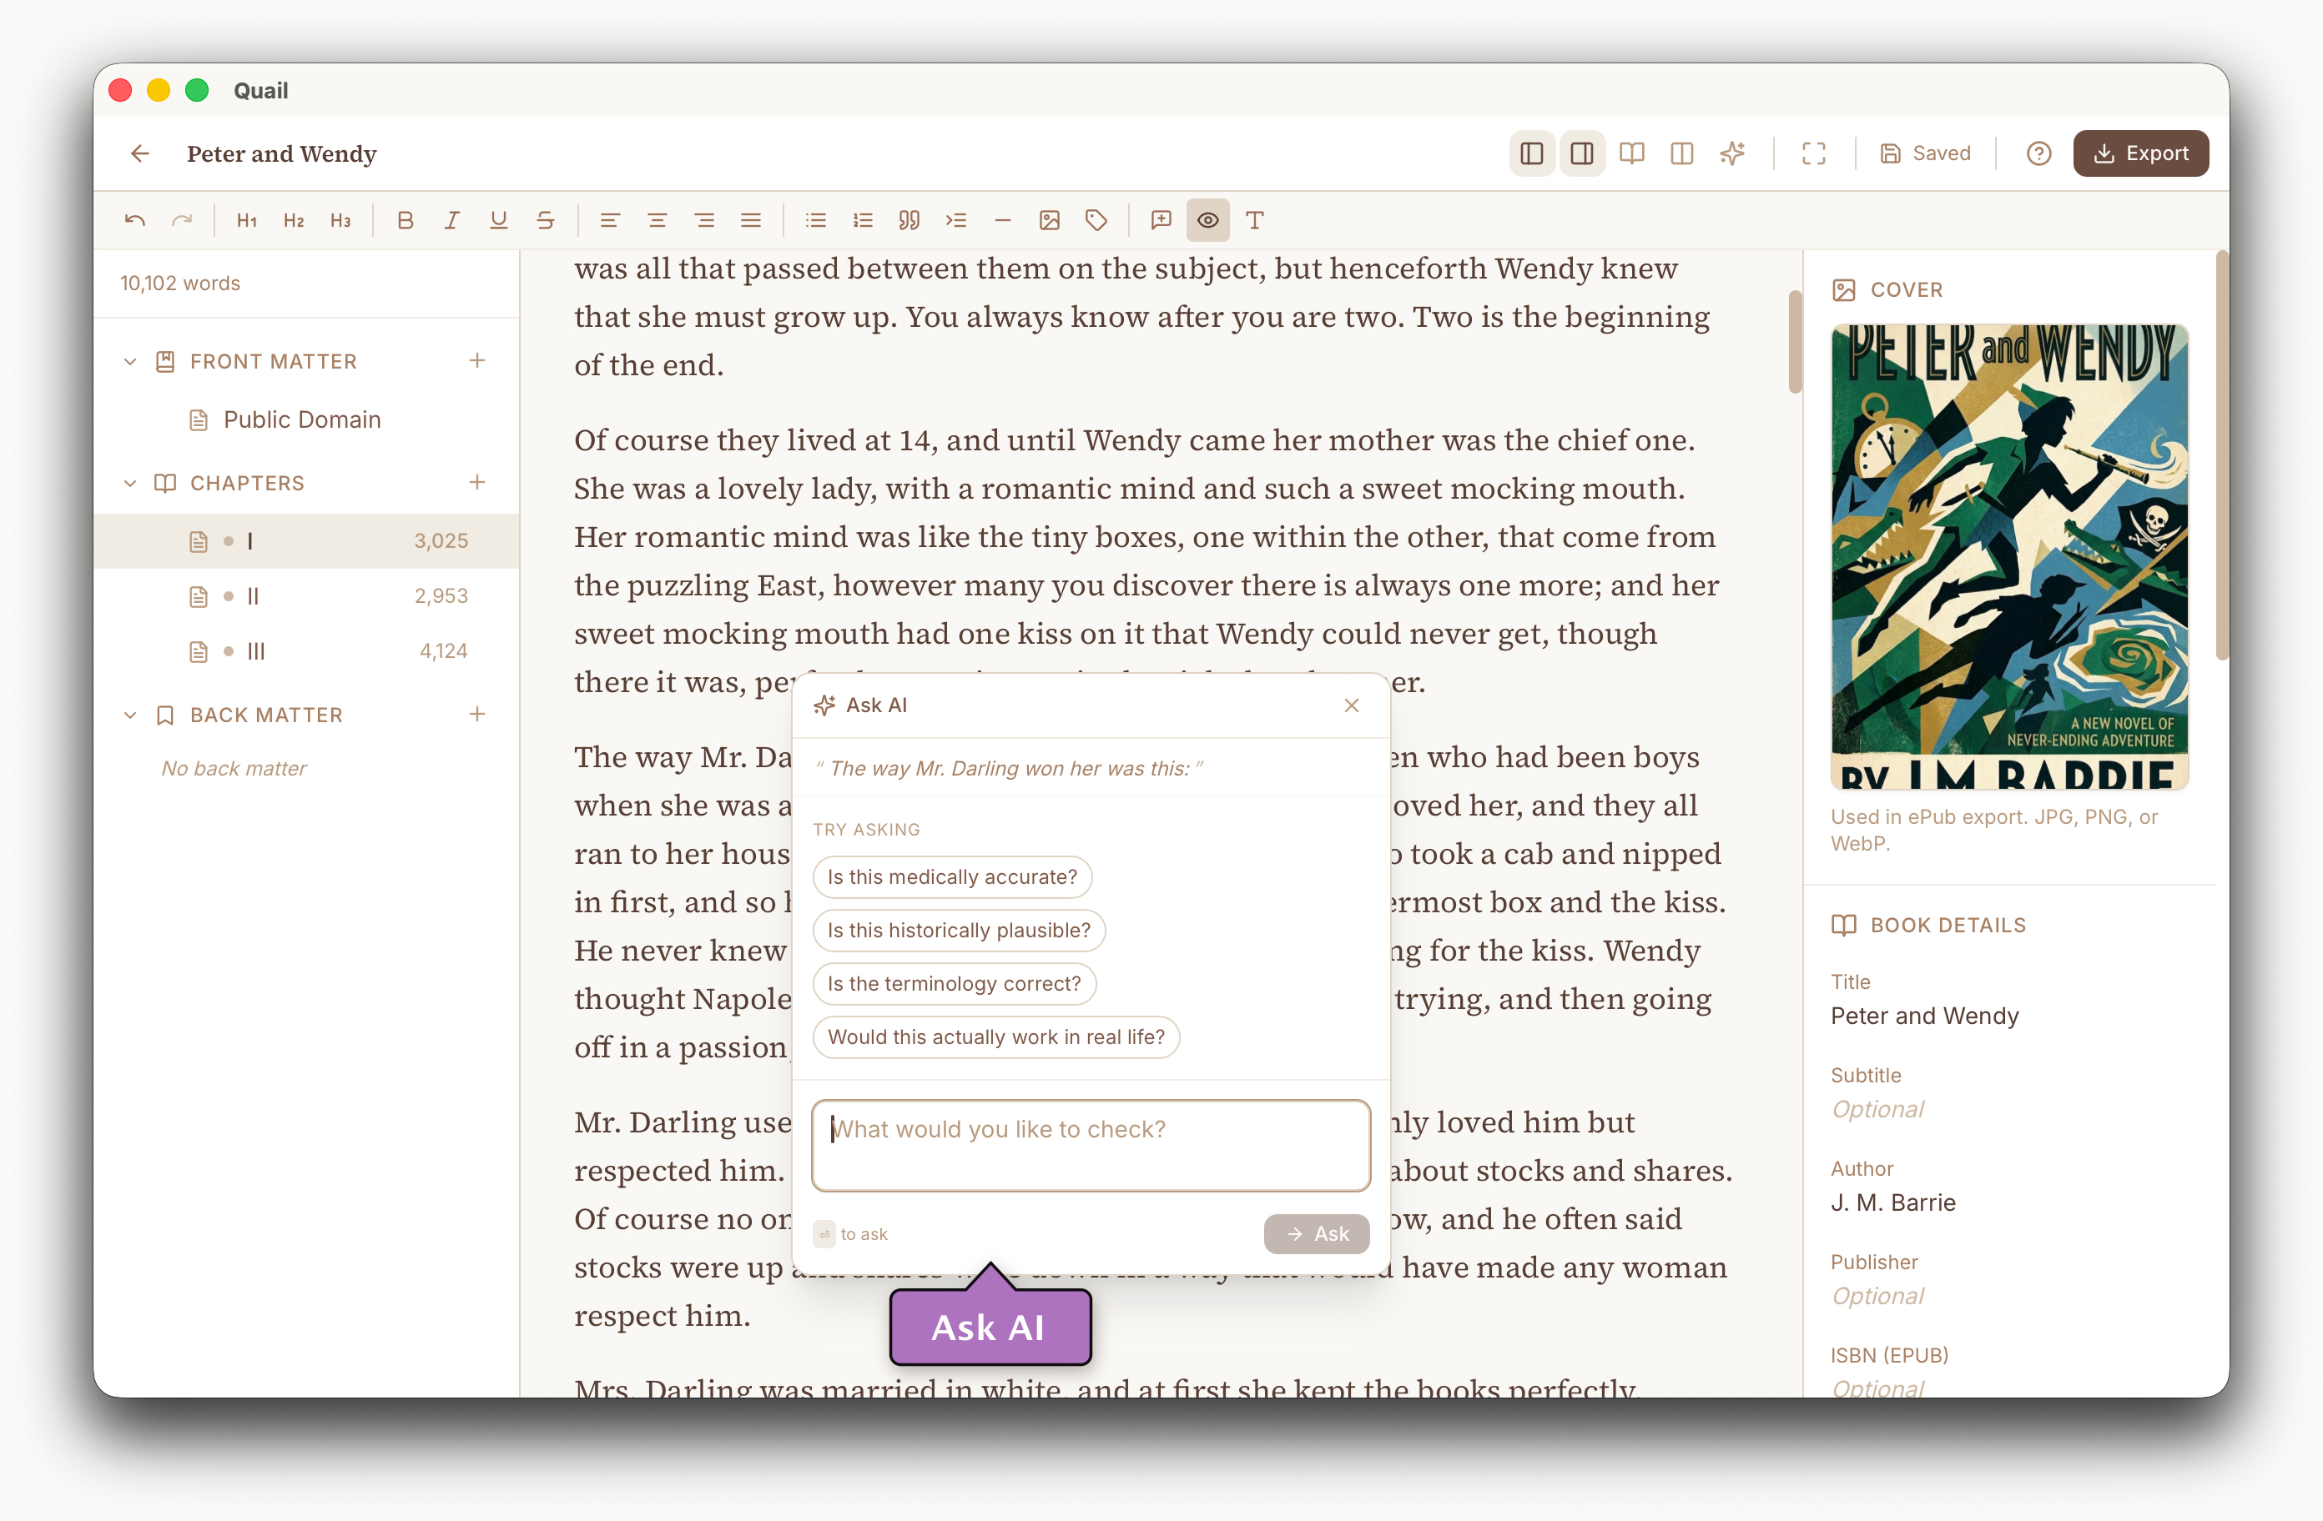Open the help icon

(x=2038, y=153)
